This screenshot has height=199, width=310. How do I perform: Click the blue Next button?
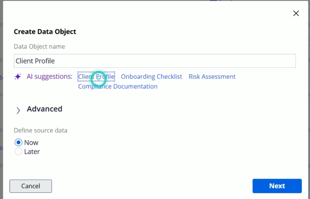[x=277, y=186]
